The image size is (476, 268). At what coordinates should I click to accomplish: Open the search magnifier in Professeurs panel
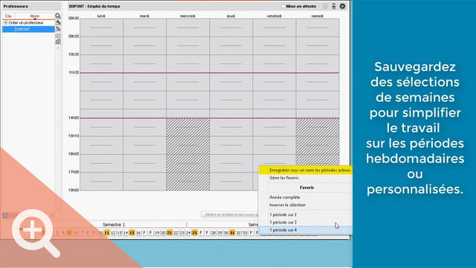click(58, 16)
